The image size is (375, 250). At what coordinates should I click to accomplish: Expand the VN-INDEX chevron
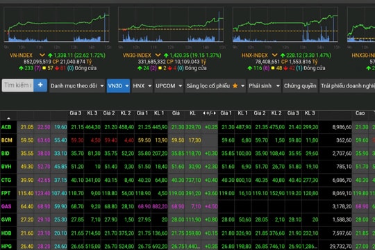coord(42,56)
